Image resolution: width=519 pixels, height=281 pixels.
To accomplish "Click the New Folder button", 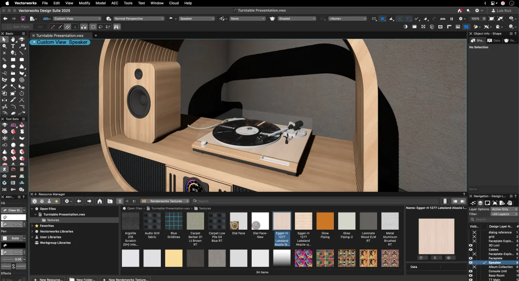I will coord(81,279).
